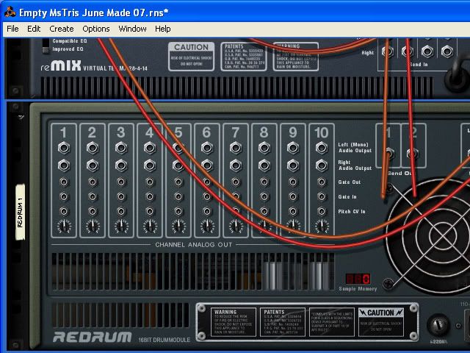Click Redrum channel 2 Right audio output jack
Image resolution: width=470 pixels, height=353 pixels.
(x=93, y=165)
